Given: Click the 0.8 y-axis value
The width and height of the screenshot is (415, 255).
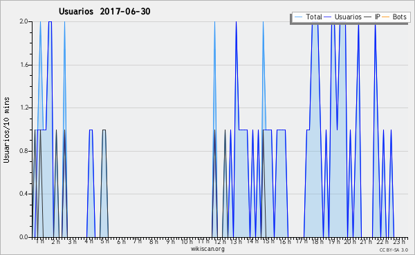Looking at the screenshot, I should pos(24,151).
